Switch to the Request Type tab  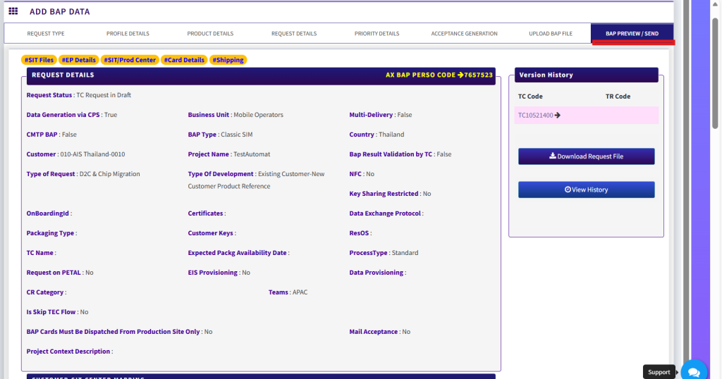[46, 34]
